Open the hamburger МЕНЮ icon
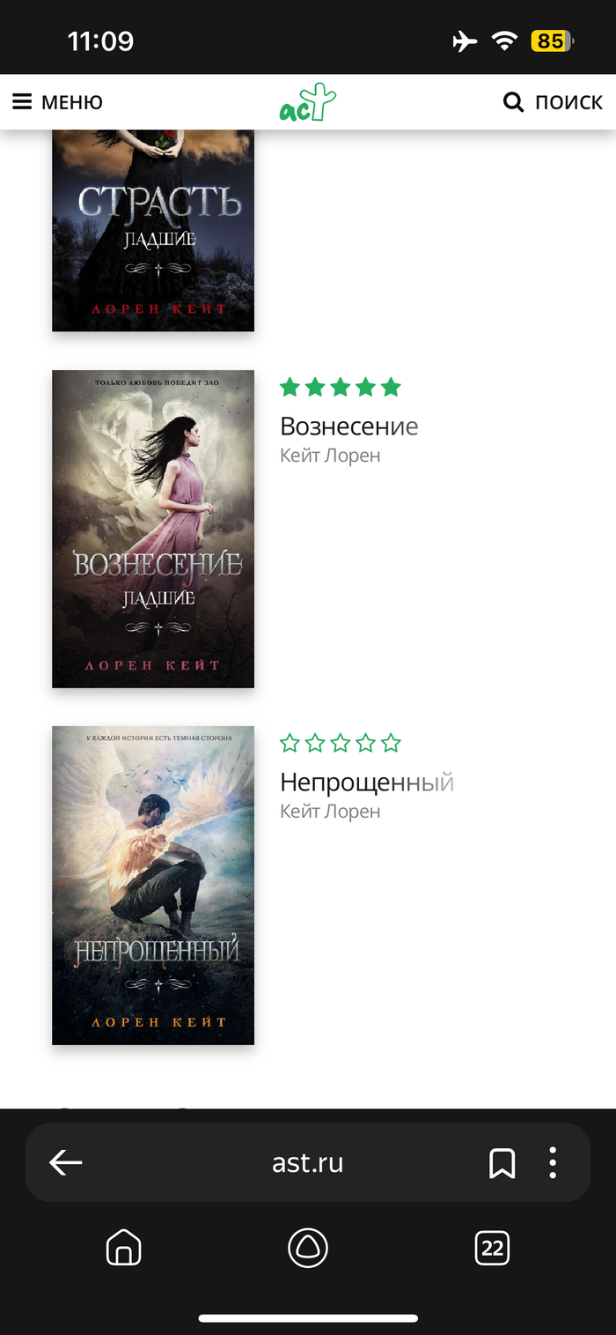Screen dimensions: 616x1335 coord(22,102)
